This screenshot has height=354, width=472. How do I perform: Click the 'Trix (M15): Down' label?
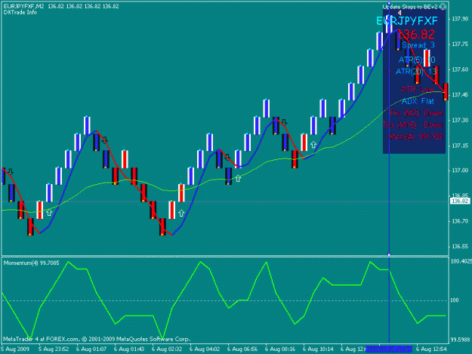pyautogui.click(x=412, y=125)
